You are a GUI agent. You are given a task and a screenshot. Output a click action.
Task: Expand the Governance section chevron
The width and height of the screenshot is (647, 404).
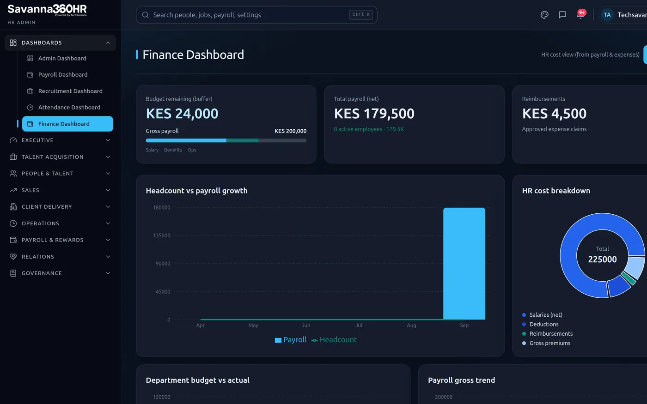coord(108,273)
